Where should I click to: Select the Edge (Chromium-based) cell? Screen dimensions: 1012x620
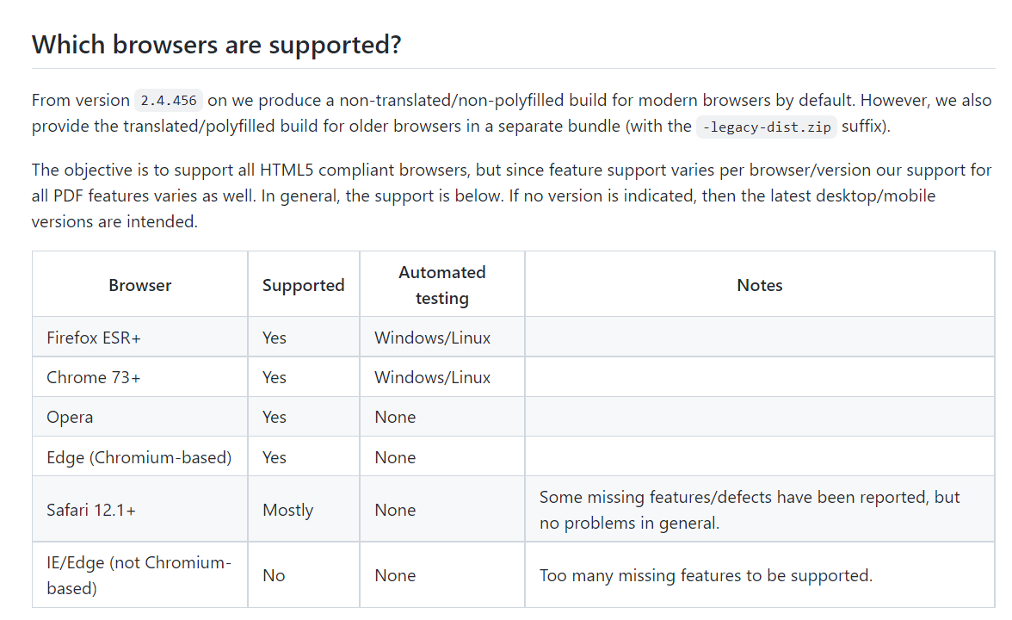pyautogui.click(x=139, y=457)
